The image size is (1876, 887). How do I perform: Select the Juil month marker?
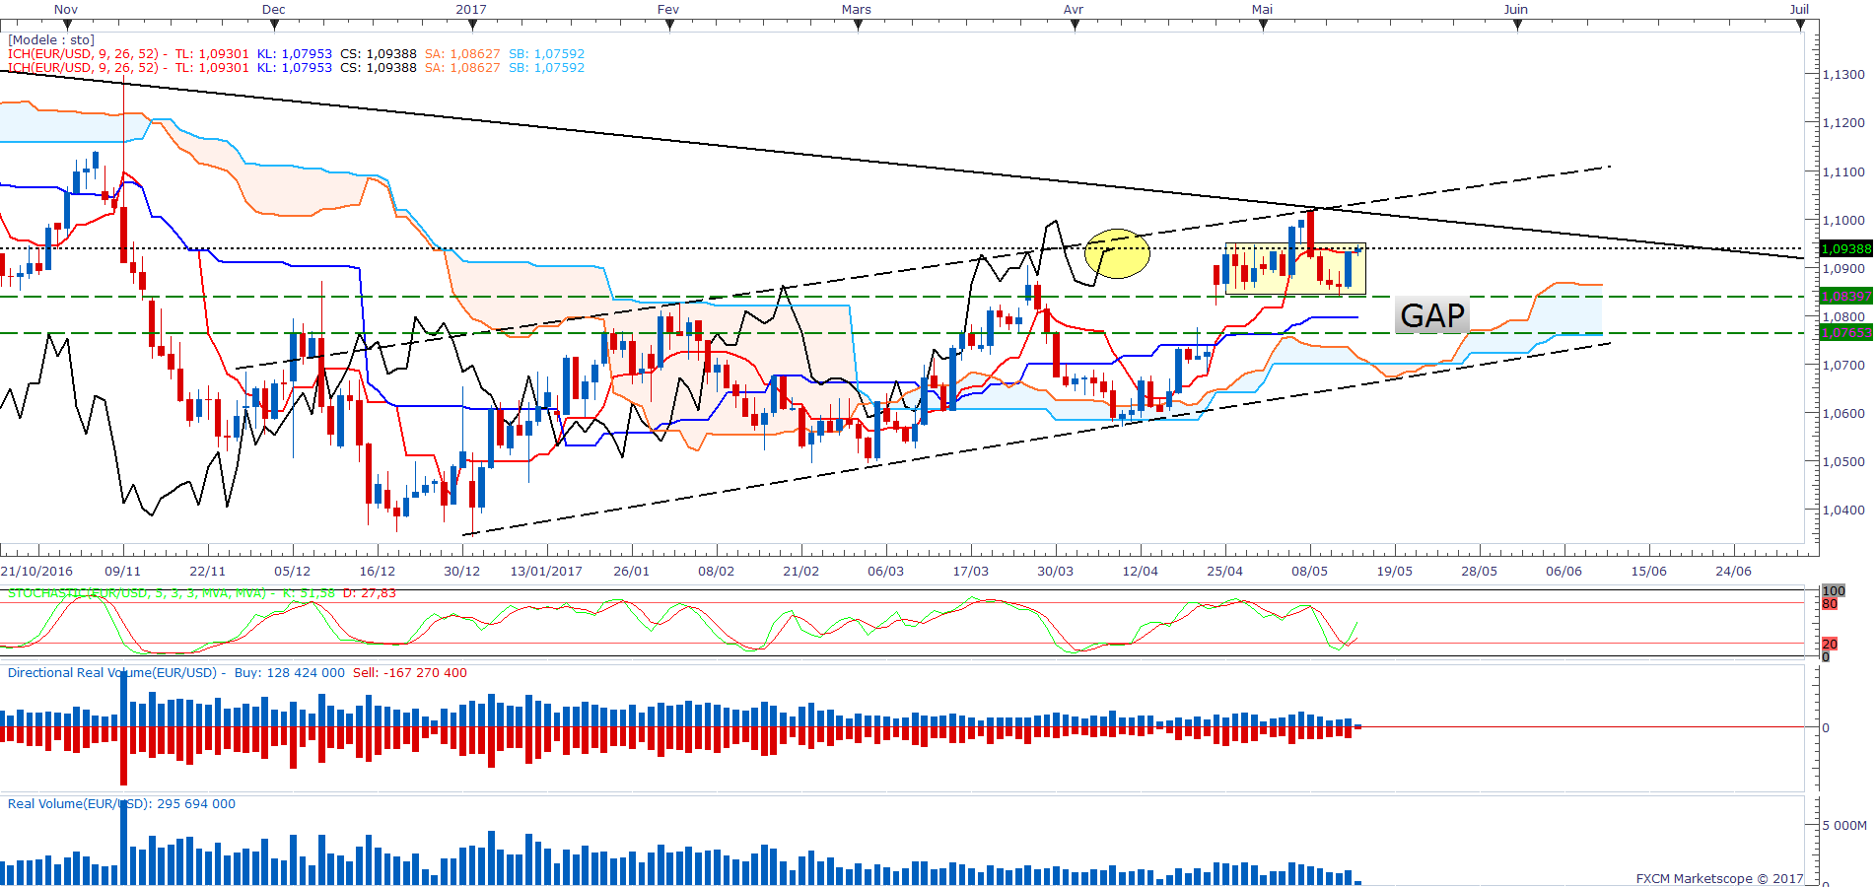click(1800, 10)
